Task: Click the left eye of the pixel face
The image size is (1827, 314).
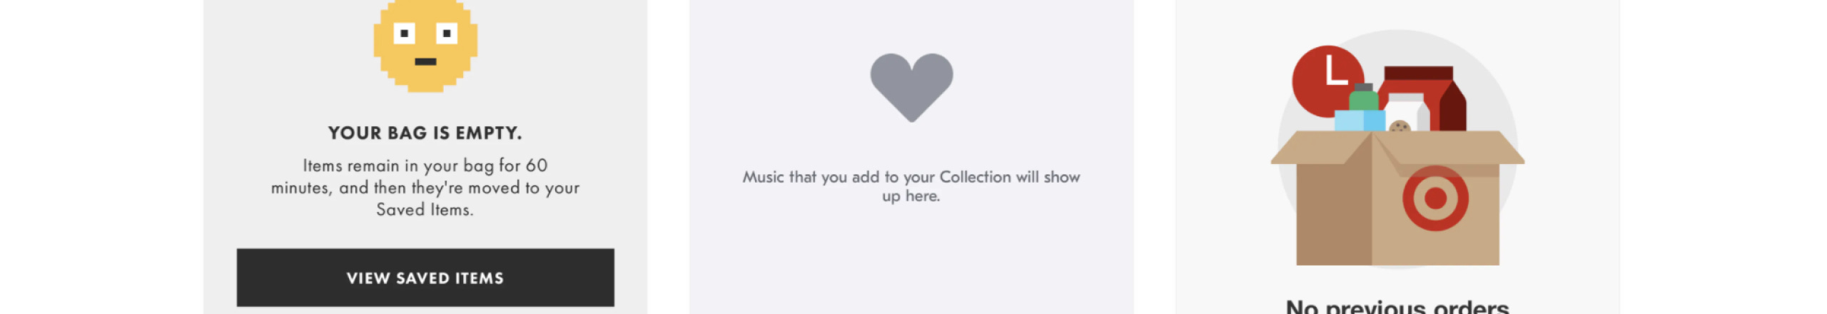Action: (404, 33)
